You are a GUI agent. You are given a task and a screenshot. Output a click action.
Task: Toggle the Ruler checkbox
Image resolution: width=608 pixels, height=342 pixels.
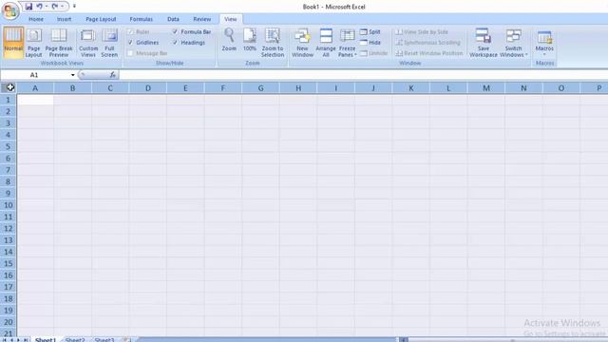pyautogui.click(x=130, y=31)
